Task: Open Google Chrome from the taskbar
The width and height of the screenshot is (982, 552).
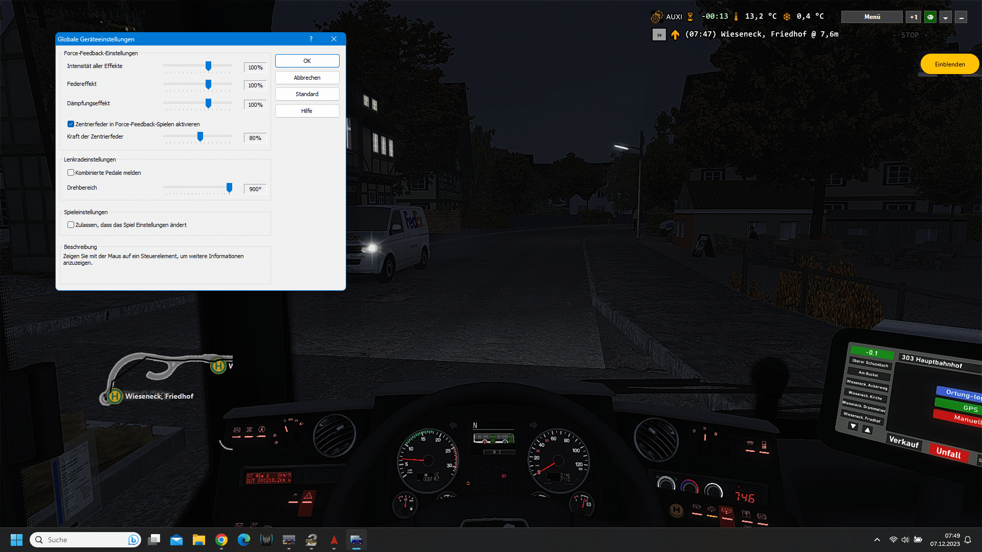Action: click(221, 540)
